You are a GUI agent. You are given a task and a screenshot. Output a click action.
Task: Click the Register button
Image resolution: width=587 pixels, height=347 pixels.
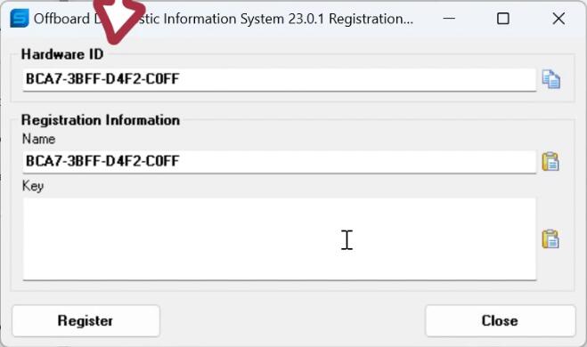coord(86,321)
